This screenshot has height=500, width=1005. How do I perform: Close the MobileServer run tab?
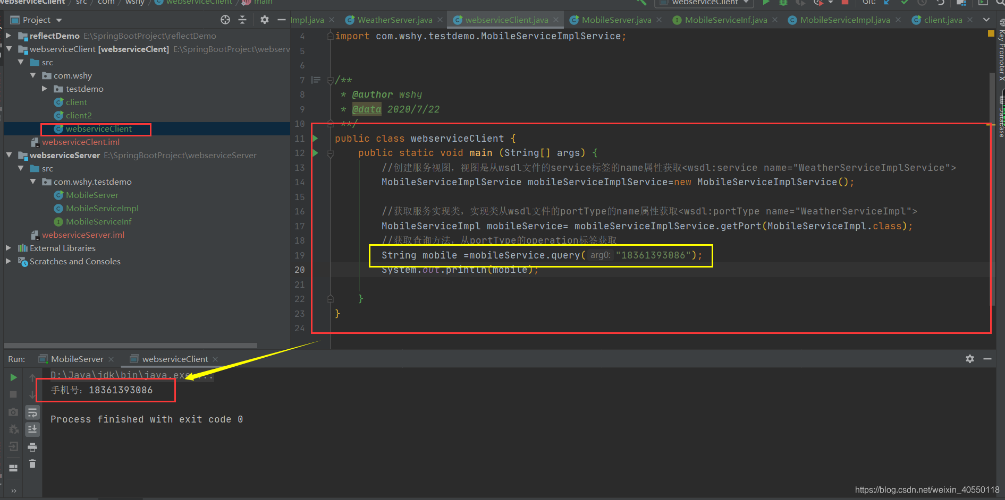click(111, 359)
